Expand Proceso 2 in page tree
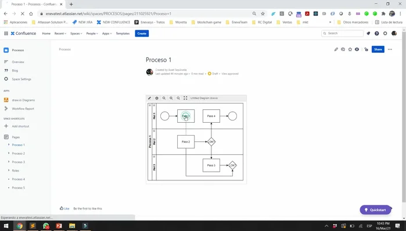Screen dimensions: 406x231 9,153
